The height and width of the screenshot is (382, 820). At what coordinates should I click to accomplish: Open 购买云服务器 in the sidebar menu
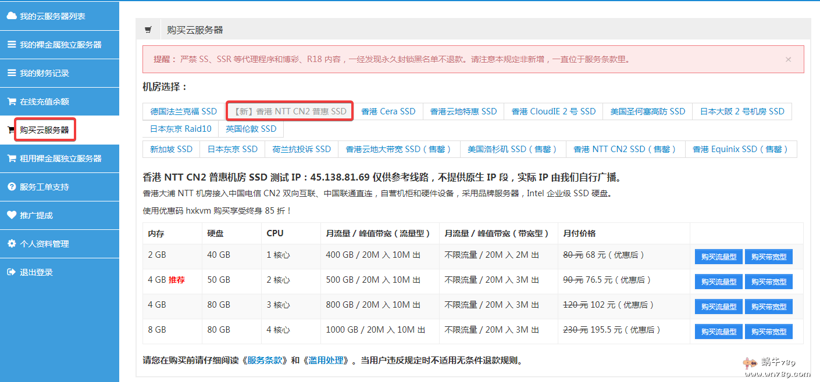coord(45,130)
